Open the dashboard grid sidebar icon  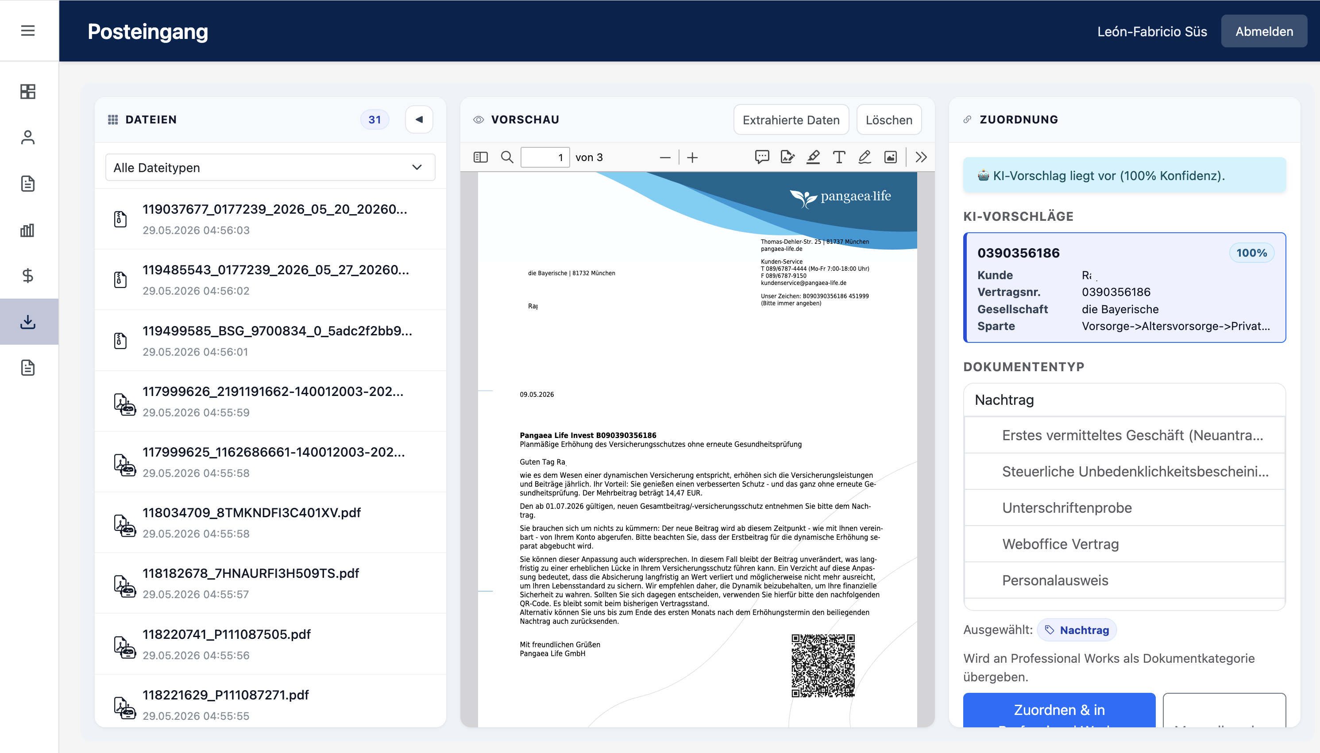click(28, 92)
